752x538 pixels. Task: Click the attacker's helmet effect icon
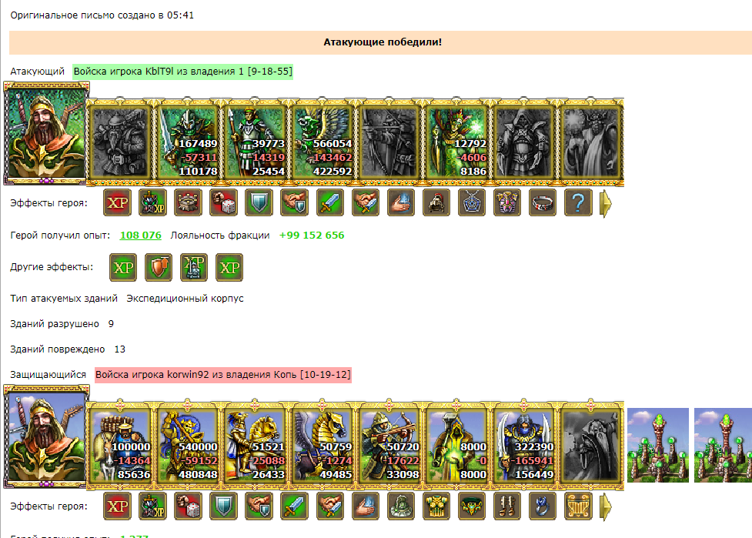pos(436,203)
